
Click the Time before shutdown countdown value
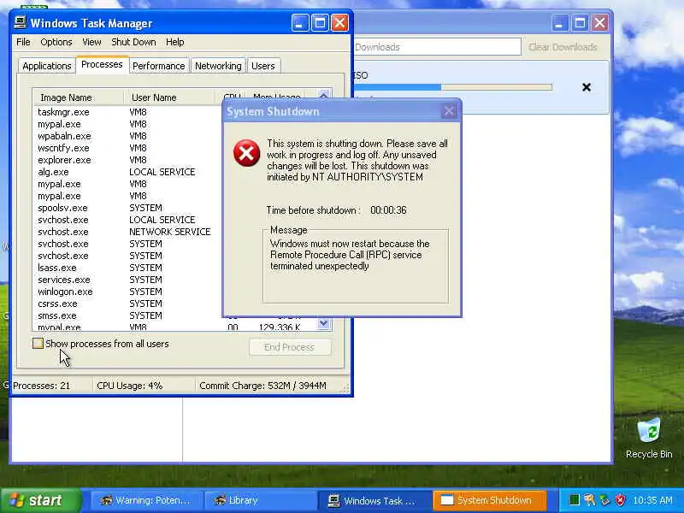click(x=388, y=210)
